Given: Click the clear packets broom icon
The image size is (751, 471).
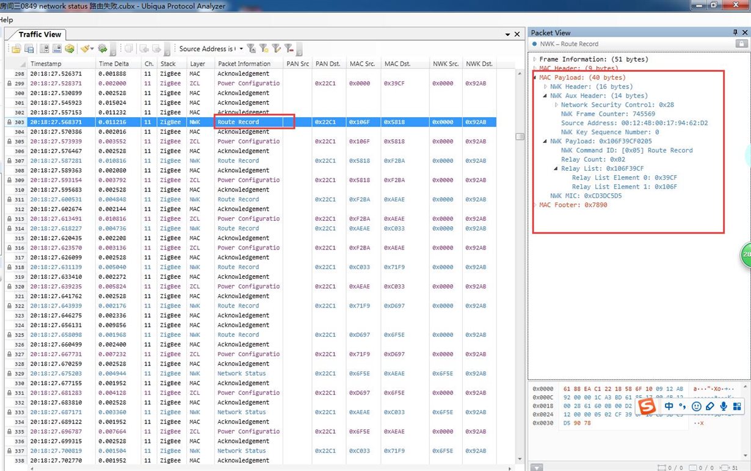Looking at the screenshot, I should (x=85, y=49).
